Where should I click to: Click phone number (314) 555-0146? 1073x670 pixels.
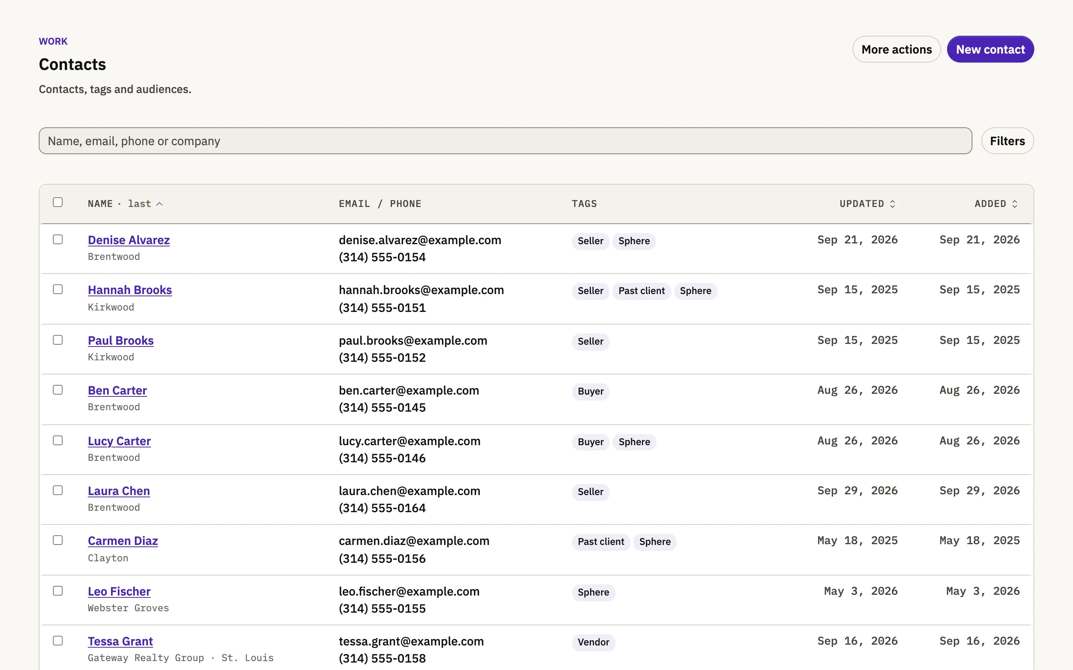click(382, 458)
